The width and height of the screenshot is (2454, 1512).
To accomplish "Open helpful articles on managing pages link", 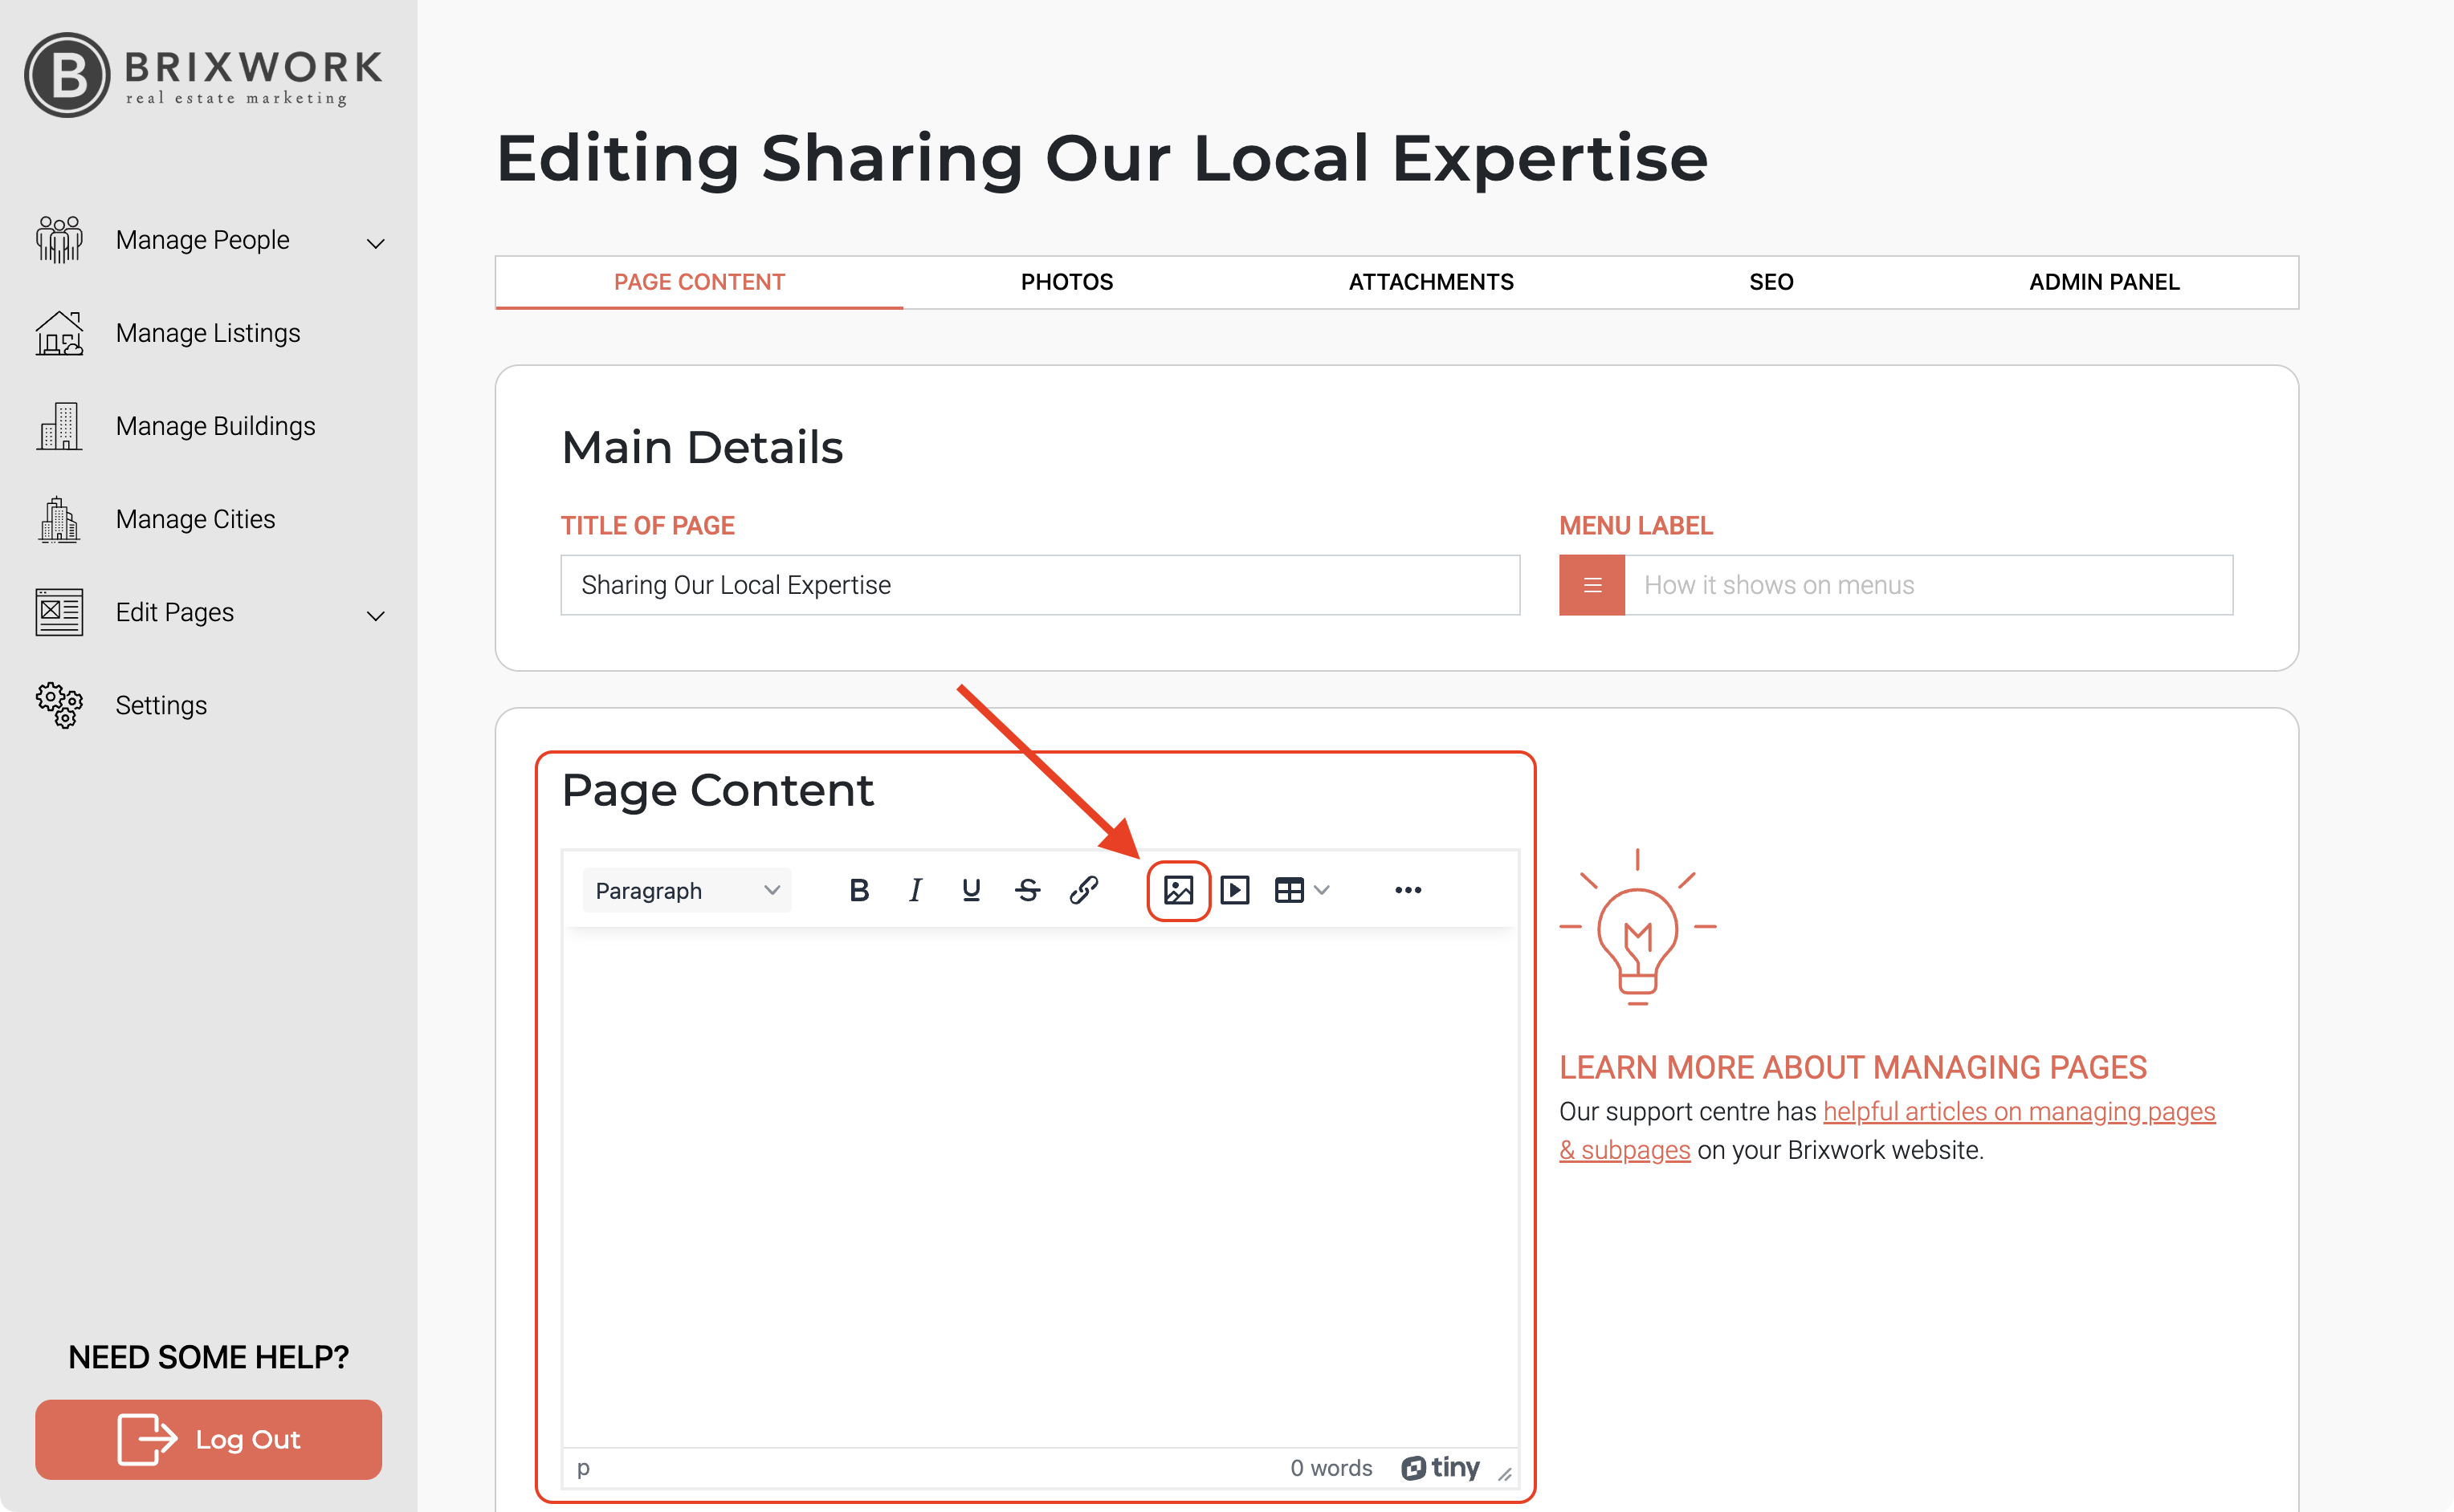I will (x=2018, y=1112).
